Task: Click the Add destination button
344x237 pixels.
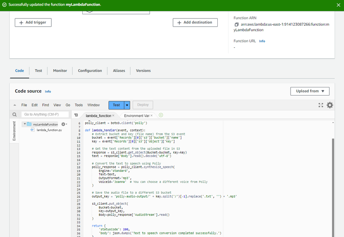Action: pyautogui.click(x=195, y=23)
